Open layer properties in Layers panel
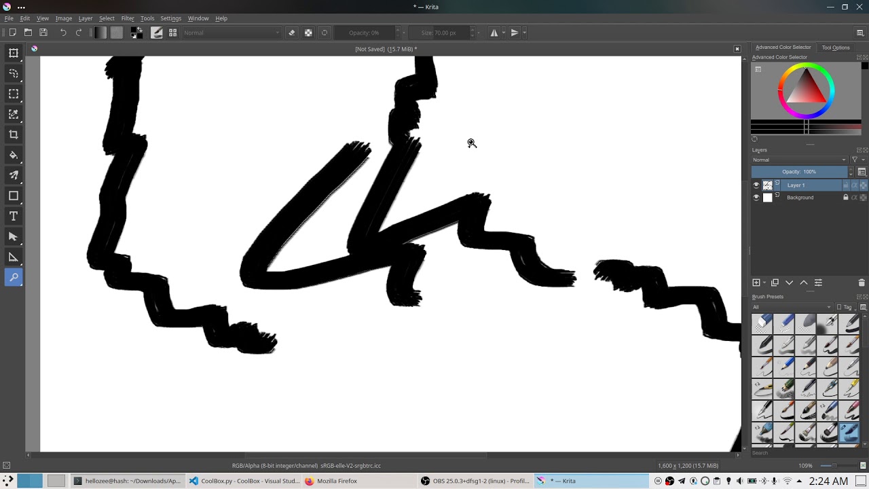Screen dimensions: 869x489 tap(818, 283)
